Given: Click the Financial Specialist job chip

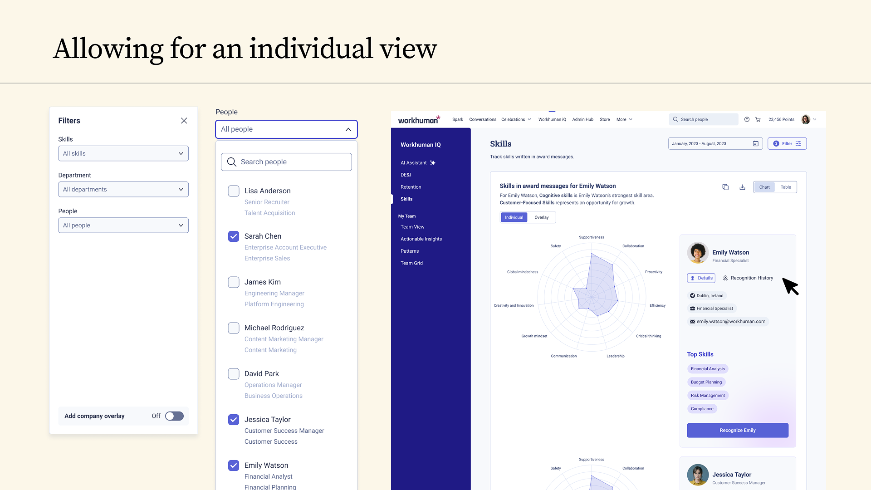Looking at the screenshot, I should point(711,309).
